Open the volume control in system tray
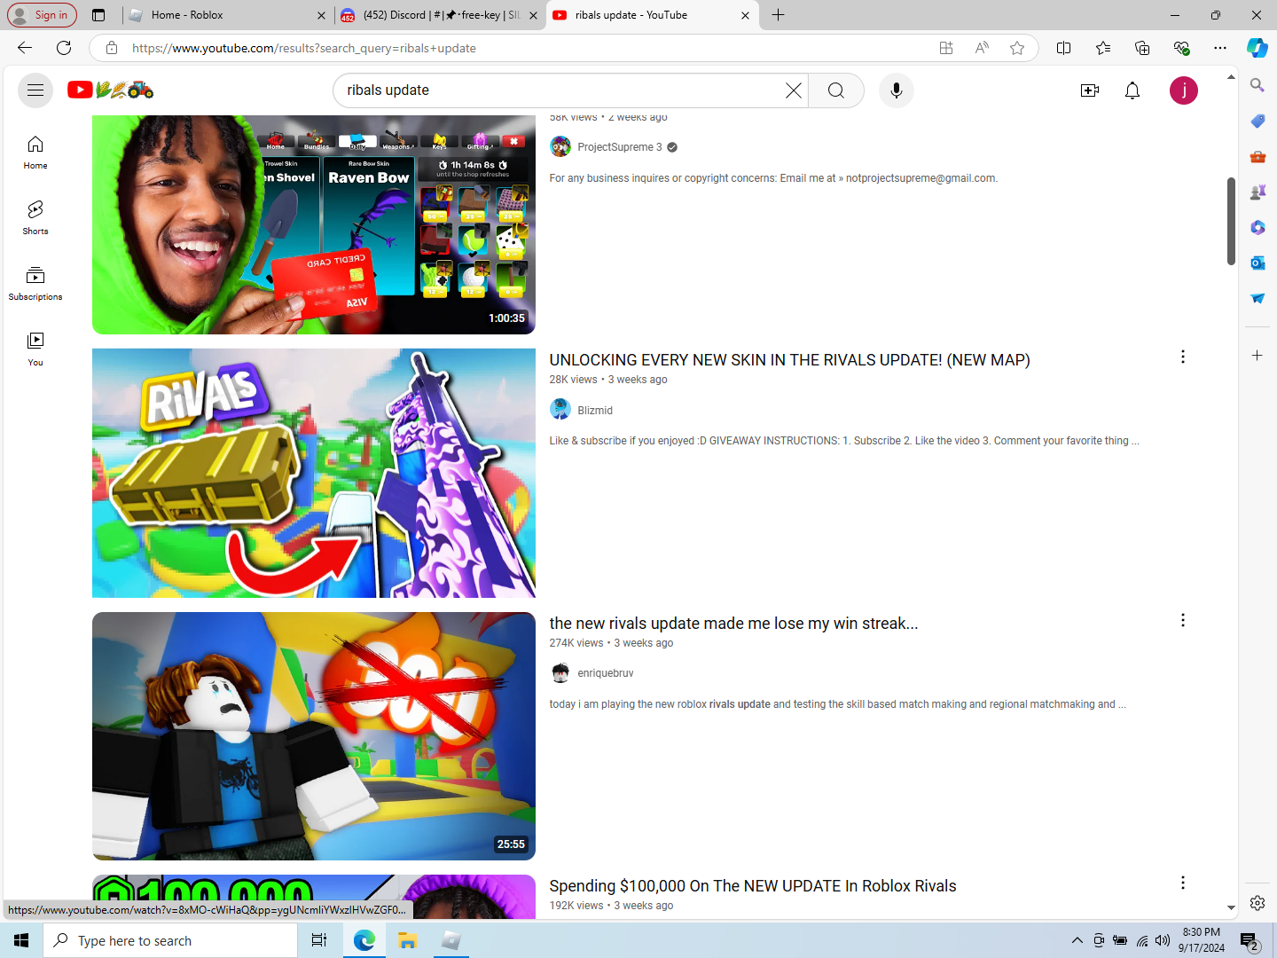Viewport: 1277px width, 958px height. (1163, 940)
